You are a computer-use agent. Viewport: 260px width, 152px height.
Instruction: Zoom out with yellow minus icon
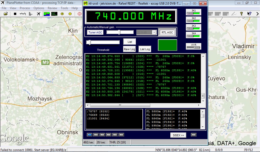pos(70,14)
